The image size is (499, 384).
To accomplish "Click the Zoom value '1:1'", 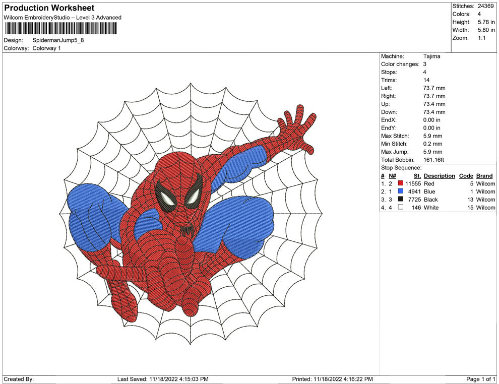I will 481,38.
